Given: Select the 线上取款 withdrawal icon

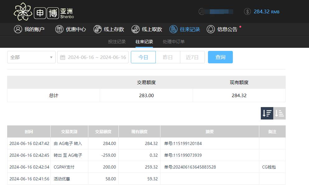Looking at the screenshot, I should pos(135,29).
